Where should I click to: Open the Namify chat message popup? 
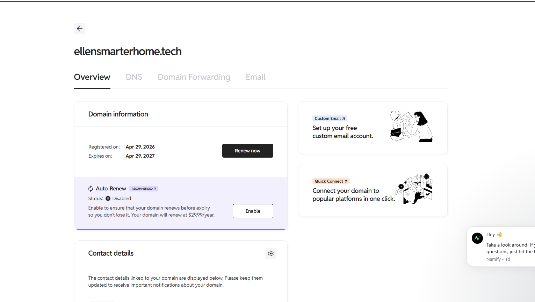point(508,248)
